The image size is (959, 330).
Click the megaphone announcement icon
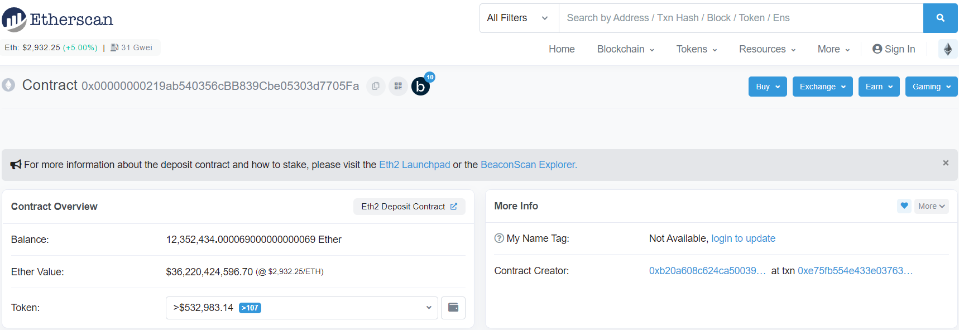[16, 164]
